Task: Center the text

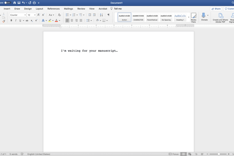Action: (72, 21)
